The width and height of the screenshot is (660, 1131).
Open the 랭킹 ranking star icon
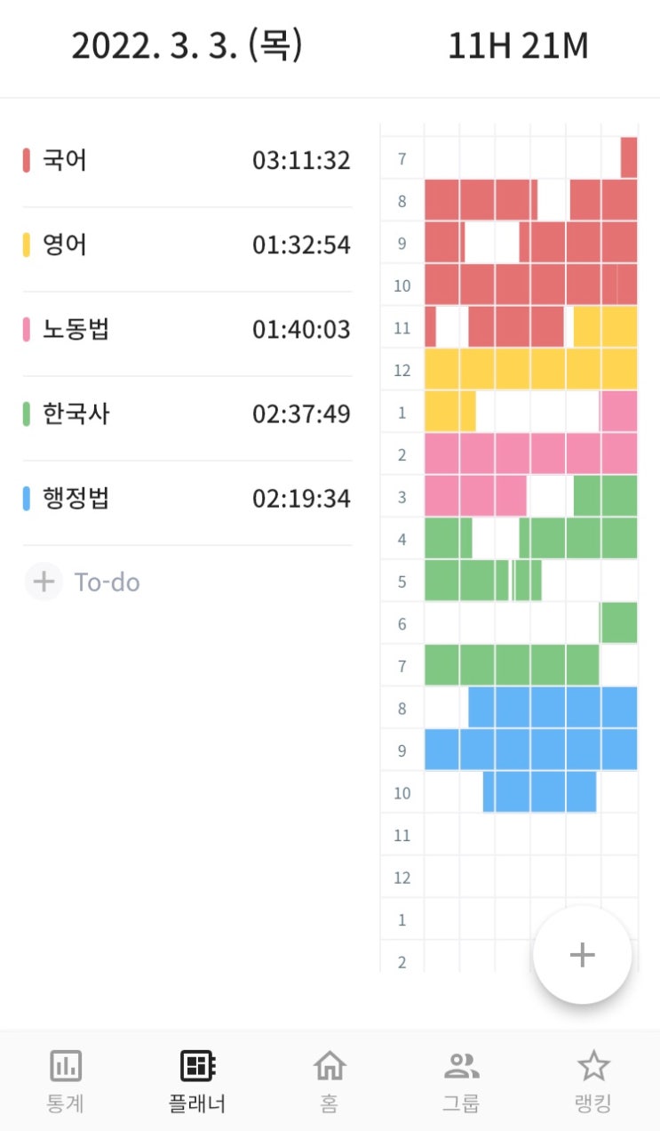point(593,1065)
